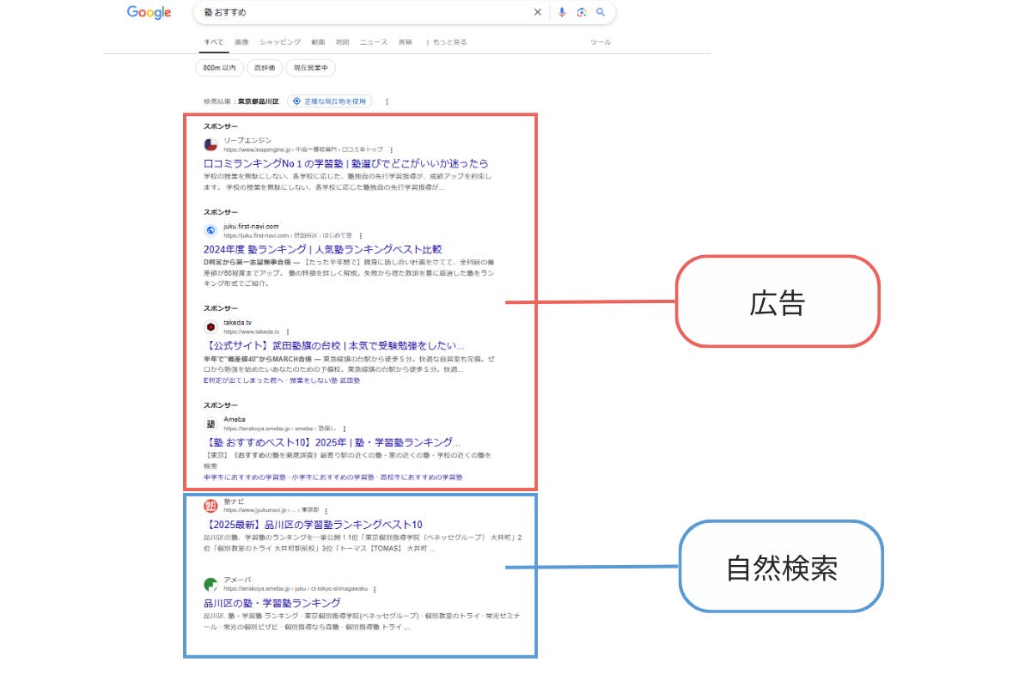Click the 正確な現在地を使用 button
This screenshot has width=1031, height=687.
pyautogui.click(x=330, y=101)
